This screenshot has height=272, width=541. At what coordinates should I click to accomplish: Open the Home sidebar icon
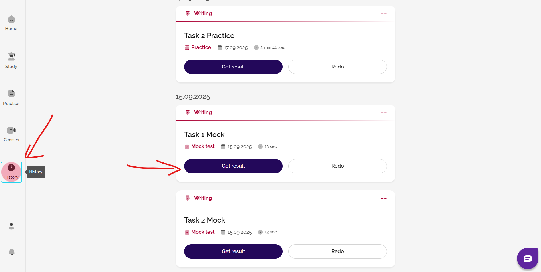tap(11, 19)
